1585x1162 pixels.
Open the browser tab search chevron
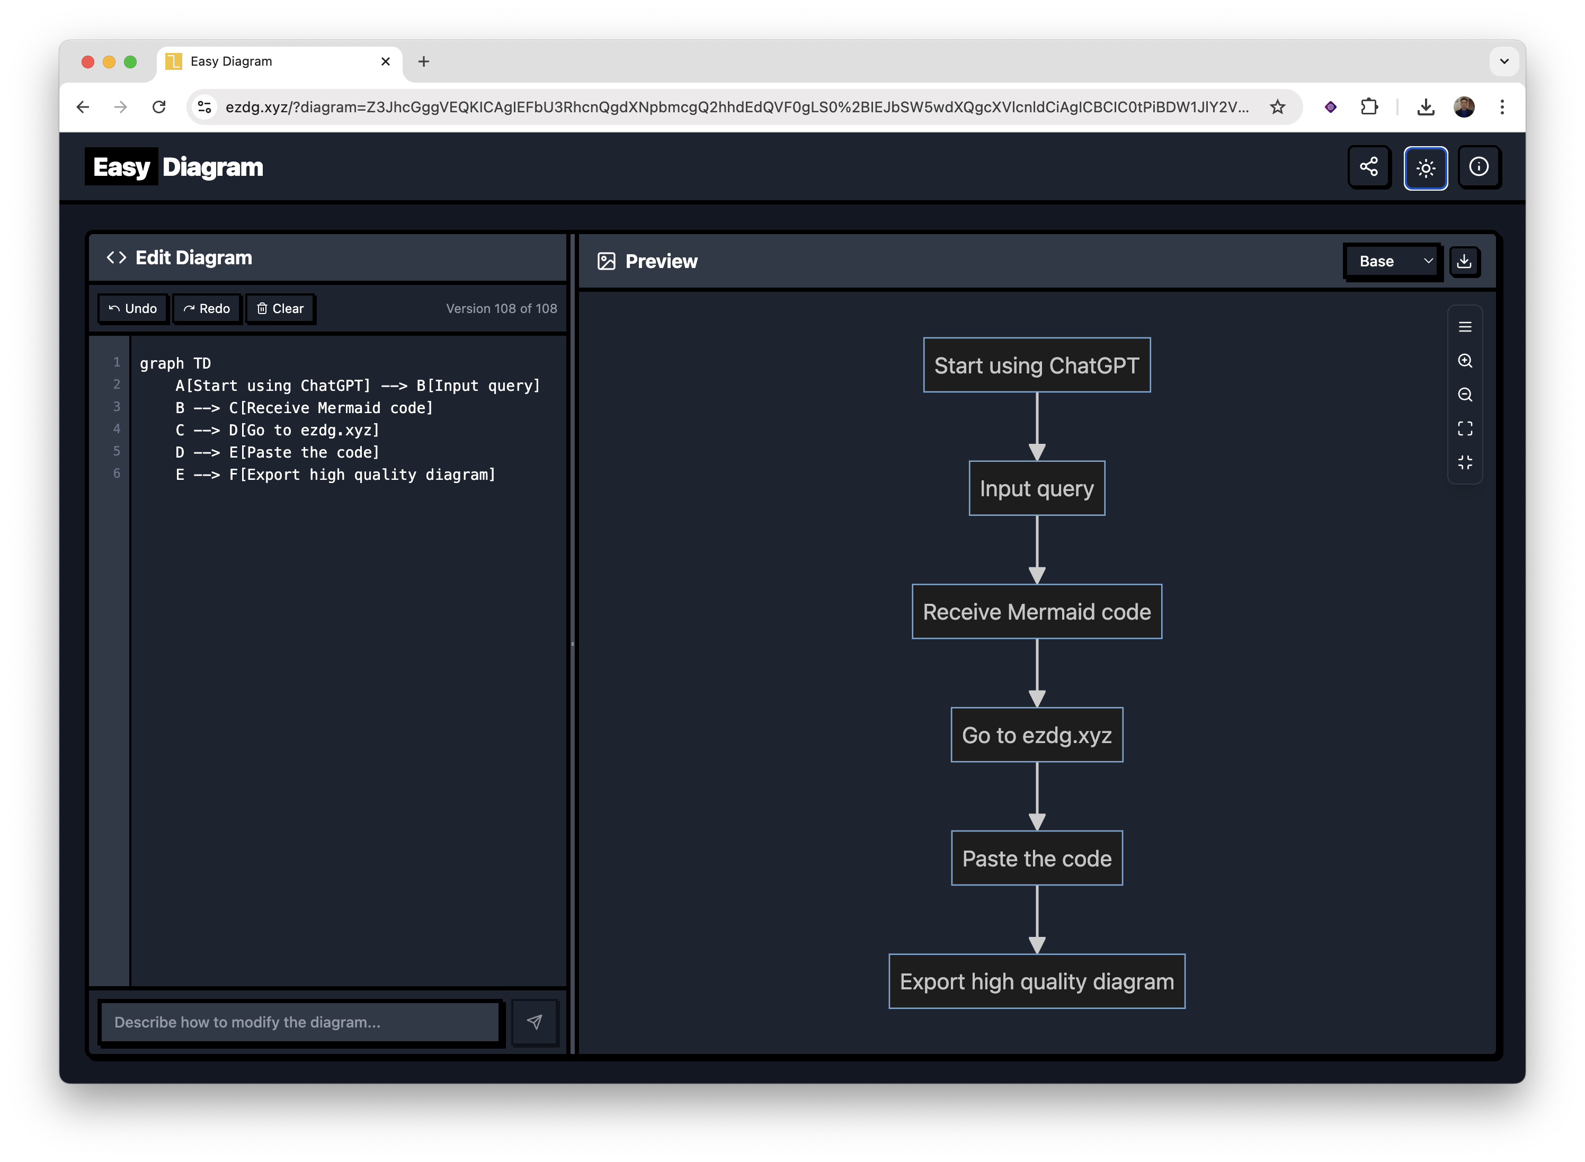click(x=1504, y=61)
